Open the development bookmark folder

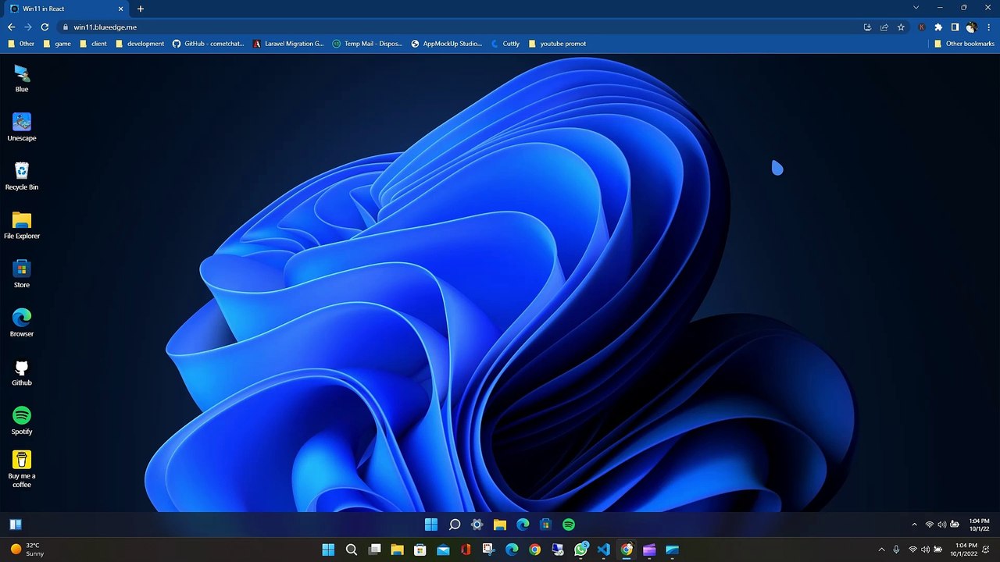140,44
